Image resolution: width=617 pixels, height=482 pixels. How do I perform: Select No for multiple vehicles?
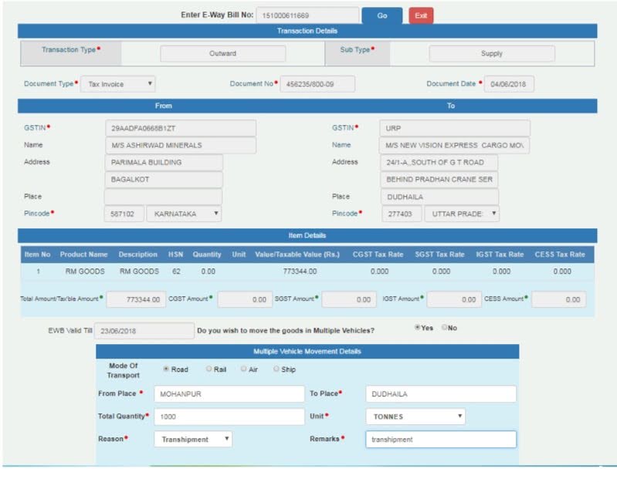[x=444, y=328]
